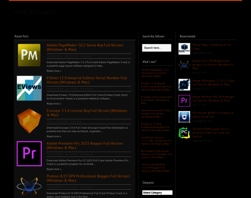Open PCUnlocker WinPE 5.6 Enterprise link
Viewport: 251px width, 198px height.
(213, 115)
